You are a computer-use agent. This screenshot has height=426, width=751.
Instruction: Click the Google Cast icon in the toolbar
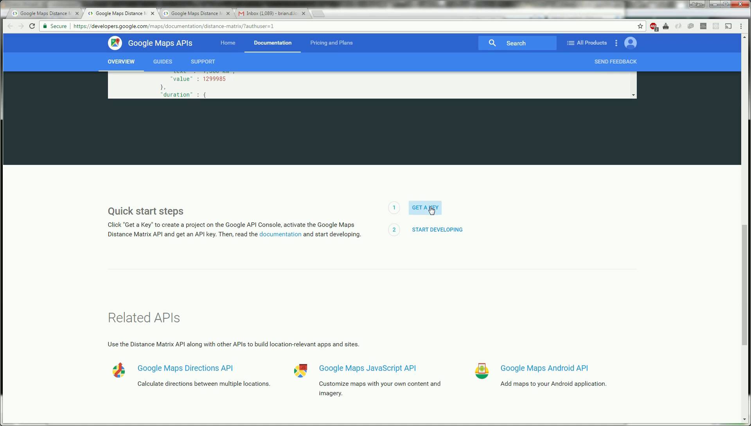pyautogui.click(x=728, y=26)
